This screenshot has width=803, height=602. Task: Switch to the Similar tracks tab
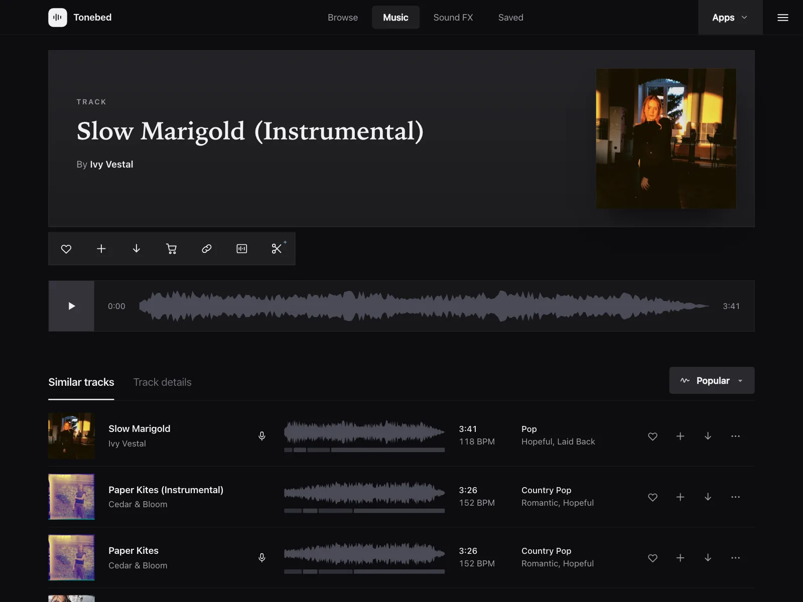tap(81, 382)
